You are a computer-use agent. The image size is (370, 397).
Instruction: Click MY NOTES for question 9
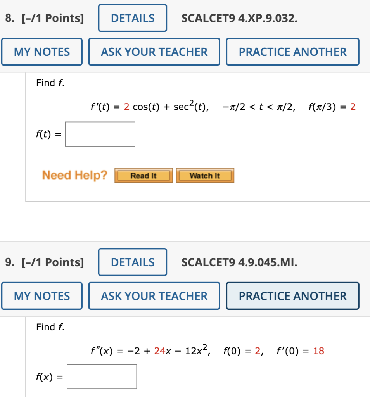point(41,296)
